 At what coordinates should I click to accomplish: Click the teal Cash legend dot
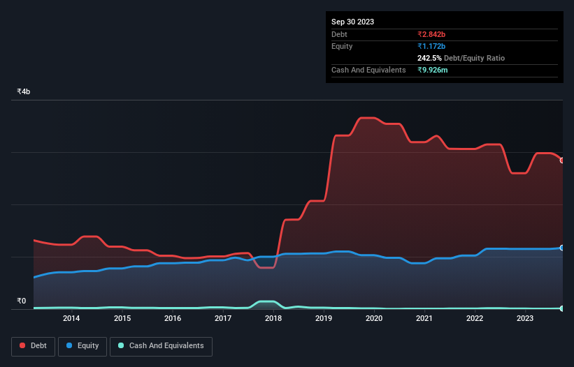coord(121,345)
